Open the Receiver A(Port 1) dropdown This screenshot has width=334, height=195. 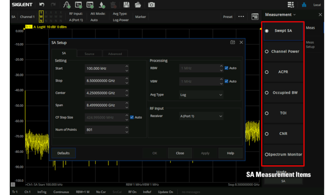[201, 116]
